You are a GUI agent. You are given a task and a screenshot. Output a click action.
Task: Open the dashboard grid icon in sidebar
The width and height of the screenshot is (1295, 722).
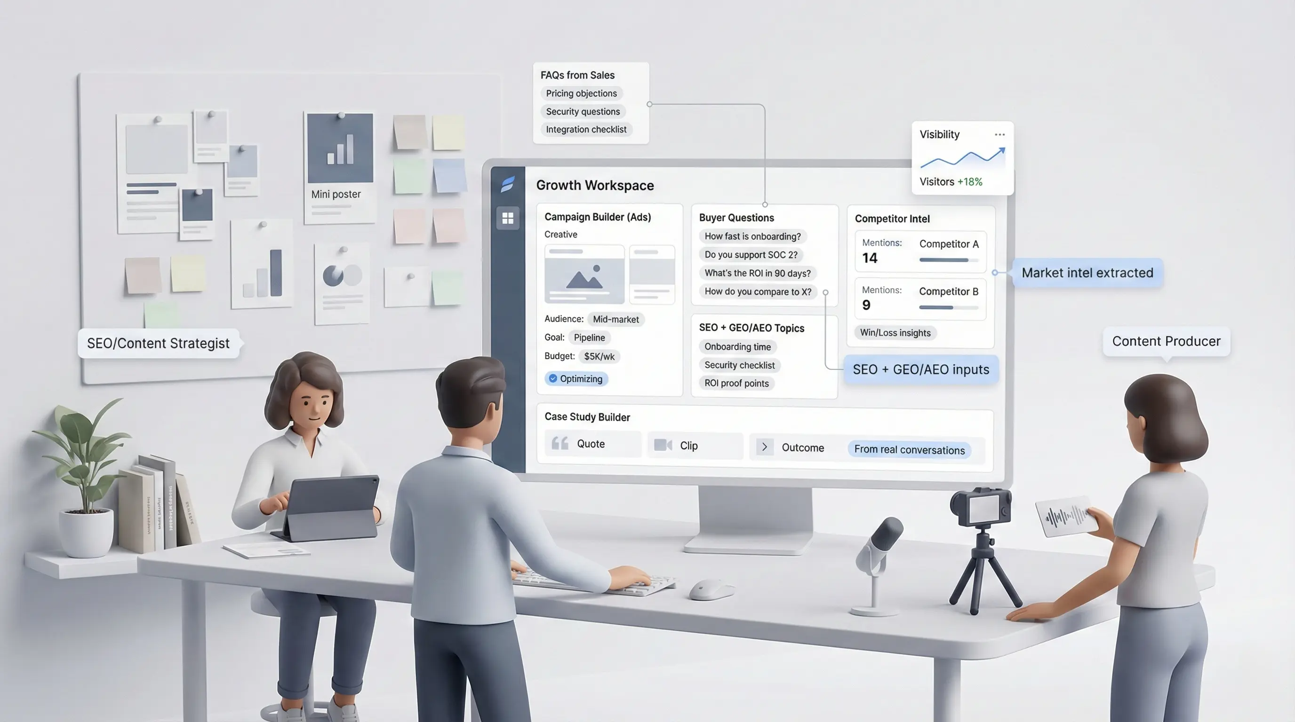coord(508,219)
